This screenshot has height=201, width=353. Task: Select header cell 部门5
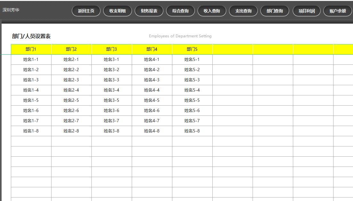click(192, 49)
